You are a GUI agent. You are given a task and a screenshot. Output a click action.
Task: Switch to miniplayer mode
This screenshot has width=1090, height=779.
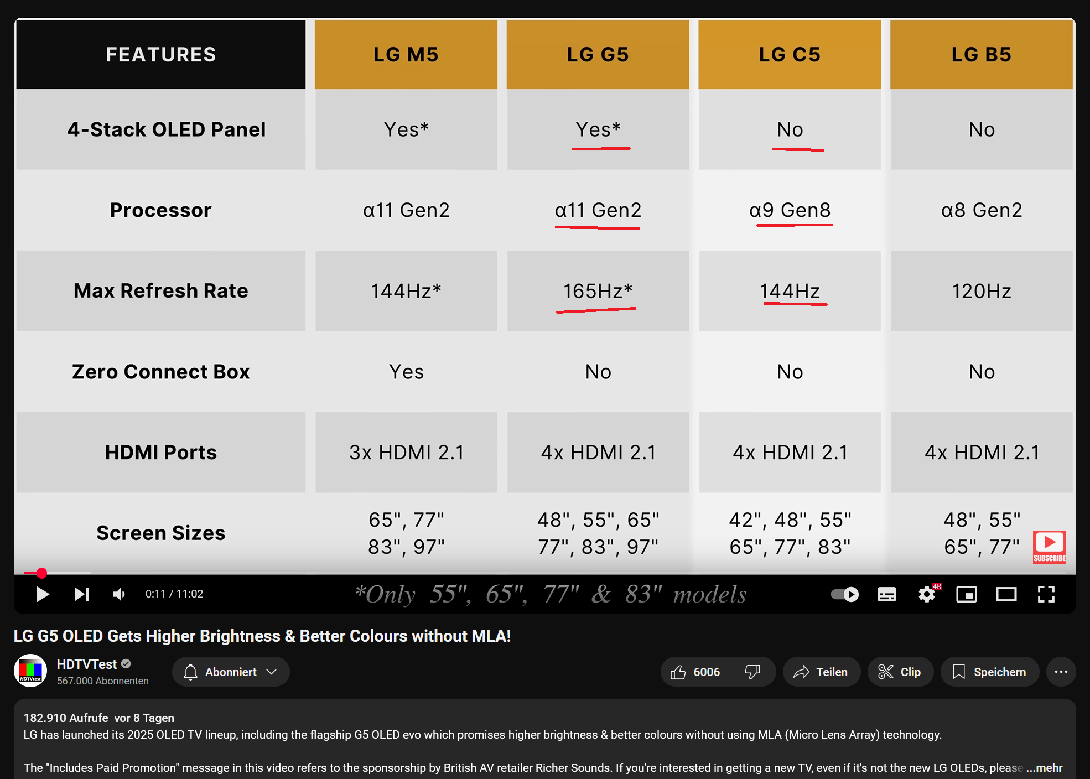point(967,594)
